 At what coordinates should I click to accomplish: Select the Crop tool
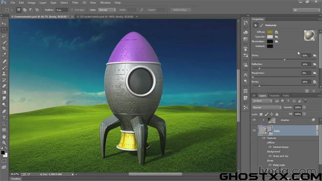[x=4, y=48]
